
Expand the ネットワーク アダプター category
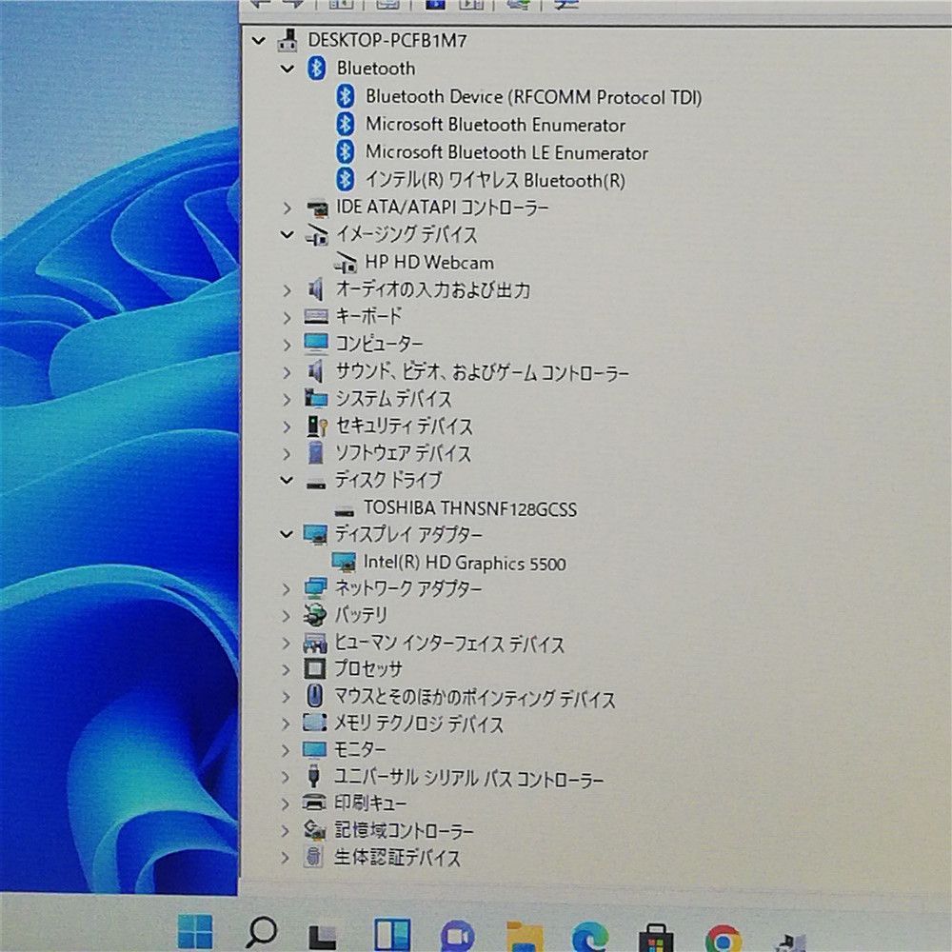click(x=287, y=588)
